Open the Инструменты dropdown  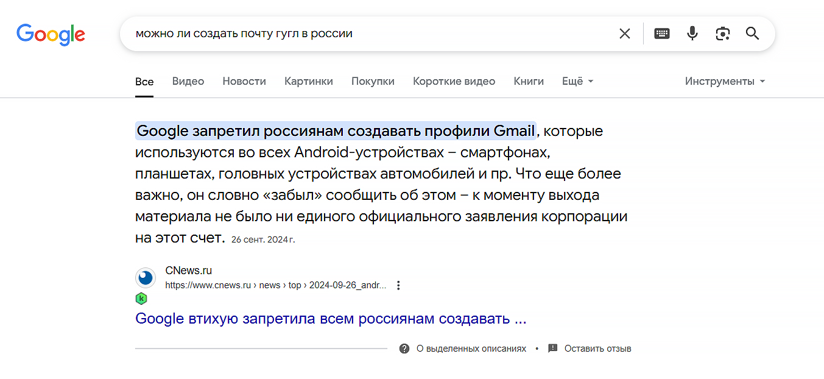pyautogui.click(x=725, y=81)
